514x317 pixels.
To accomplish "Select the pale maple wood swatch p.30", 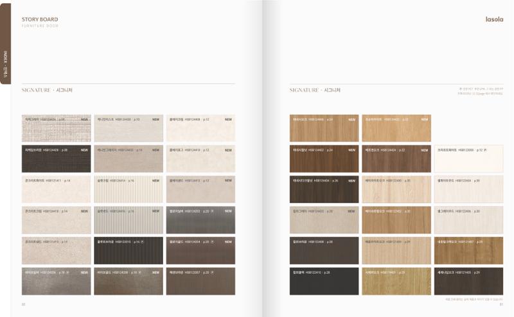I will coord(396,189).
